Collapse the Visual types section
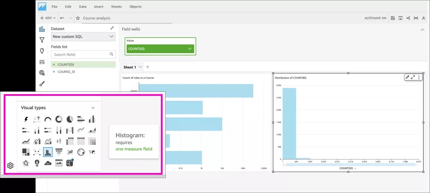Image resolution: width=430 pixels, height=193 pixels. click(x=93, y=108)
